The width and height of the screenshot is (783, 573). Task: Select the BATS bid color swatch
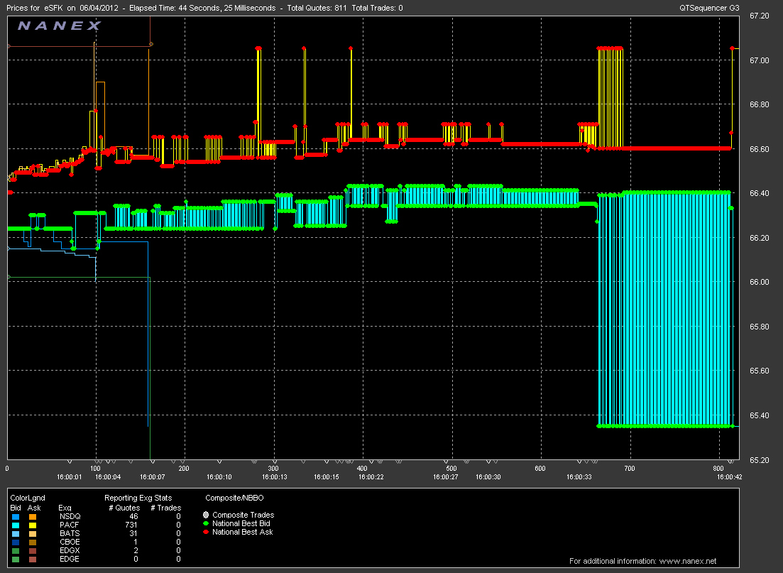pos(16,533)
